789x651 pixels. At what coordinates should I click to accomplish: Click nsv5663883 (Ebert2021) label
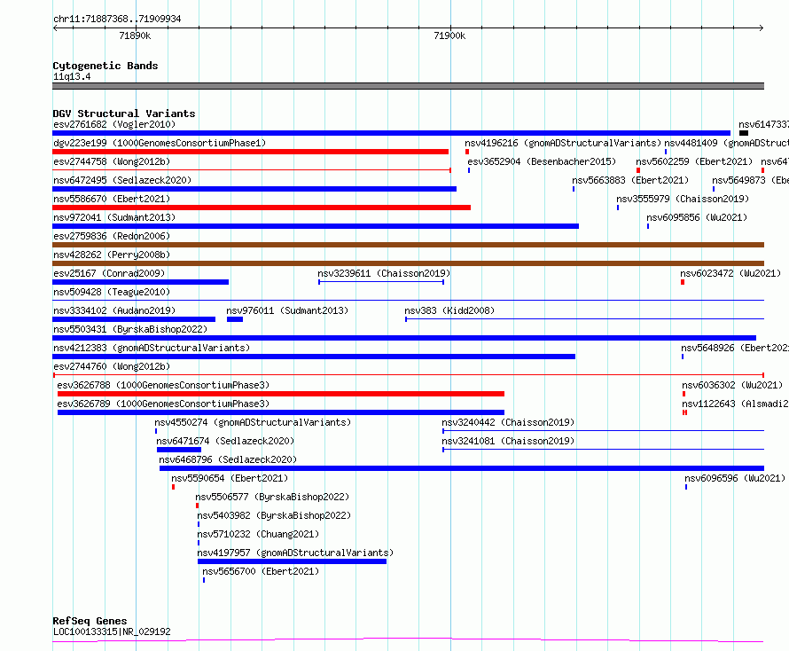click(630, 180)
